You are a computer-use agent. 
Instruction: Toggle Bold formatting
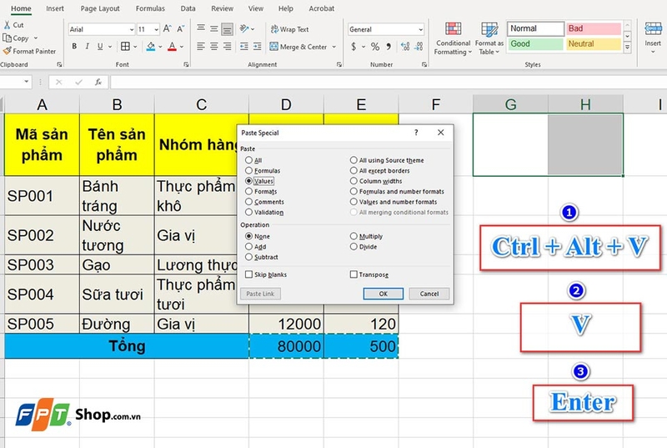(74, 47)
